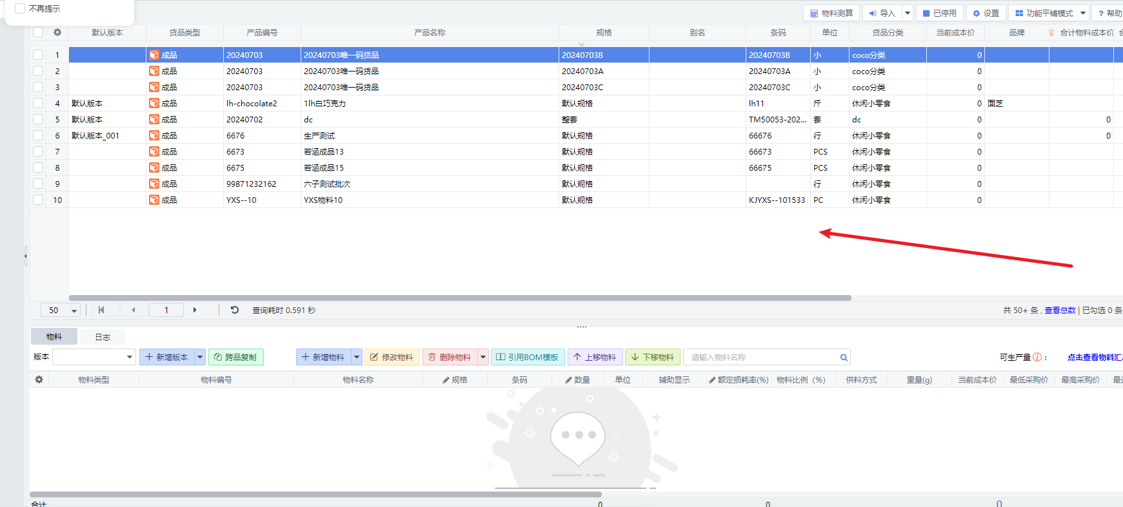Click 修改物料 edit material button
Image resolution: width=1123 pixels, height=507 pixels.
[x=392, y=357]
